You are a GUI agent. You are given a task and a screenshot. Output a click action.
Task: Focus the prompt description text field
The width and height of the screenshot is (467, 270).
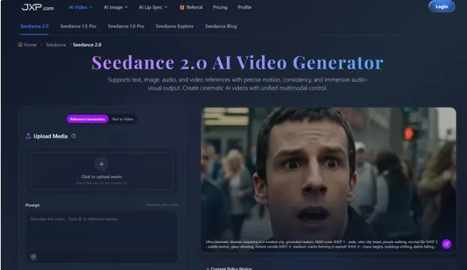(x=102, y=231)
